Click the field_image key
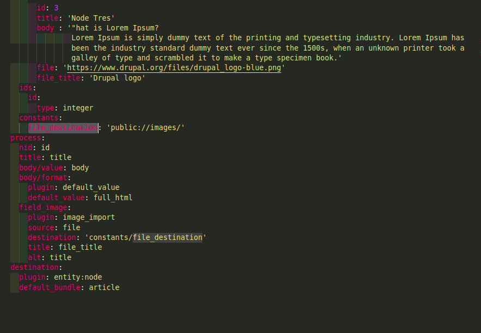This screenshot has height=333, width=481. click(43, 208)
